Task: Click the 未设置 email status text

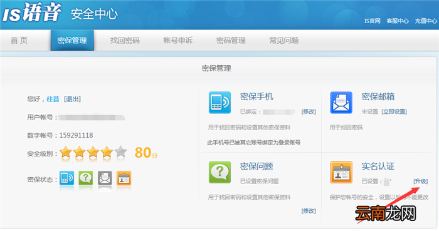Action: pyautogui.click(x=370, y=111)
